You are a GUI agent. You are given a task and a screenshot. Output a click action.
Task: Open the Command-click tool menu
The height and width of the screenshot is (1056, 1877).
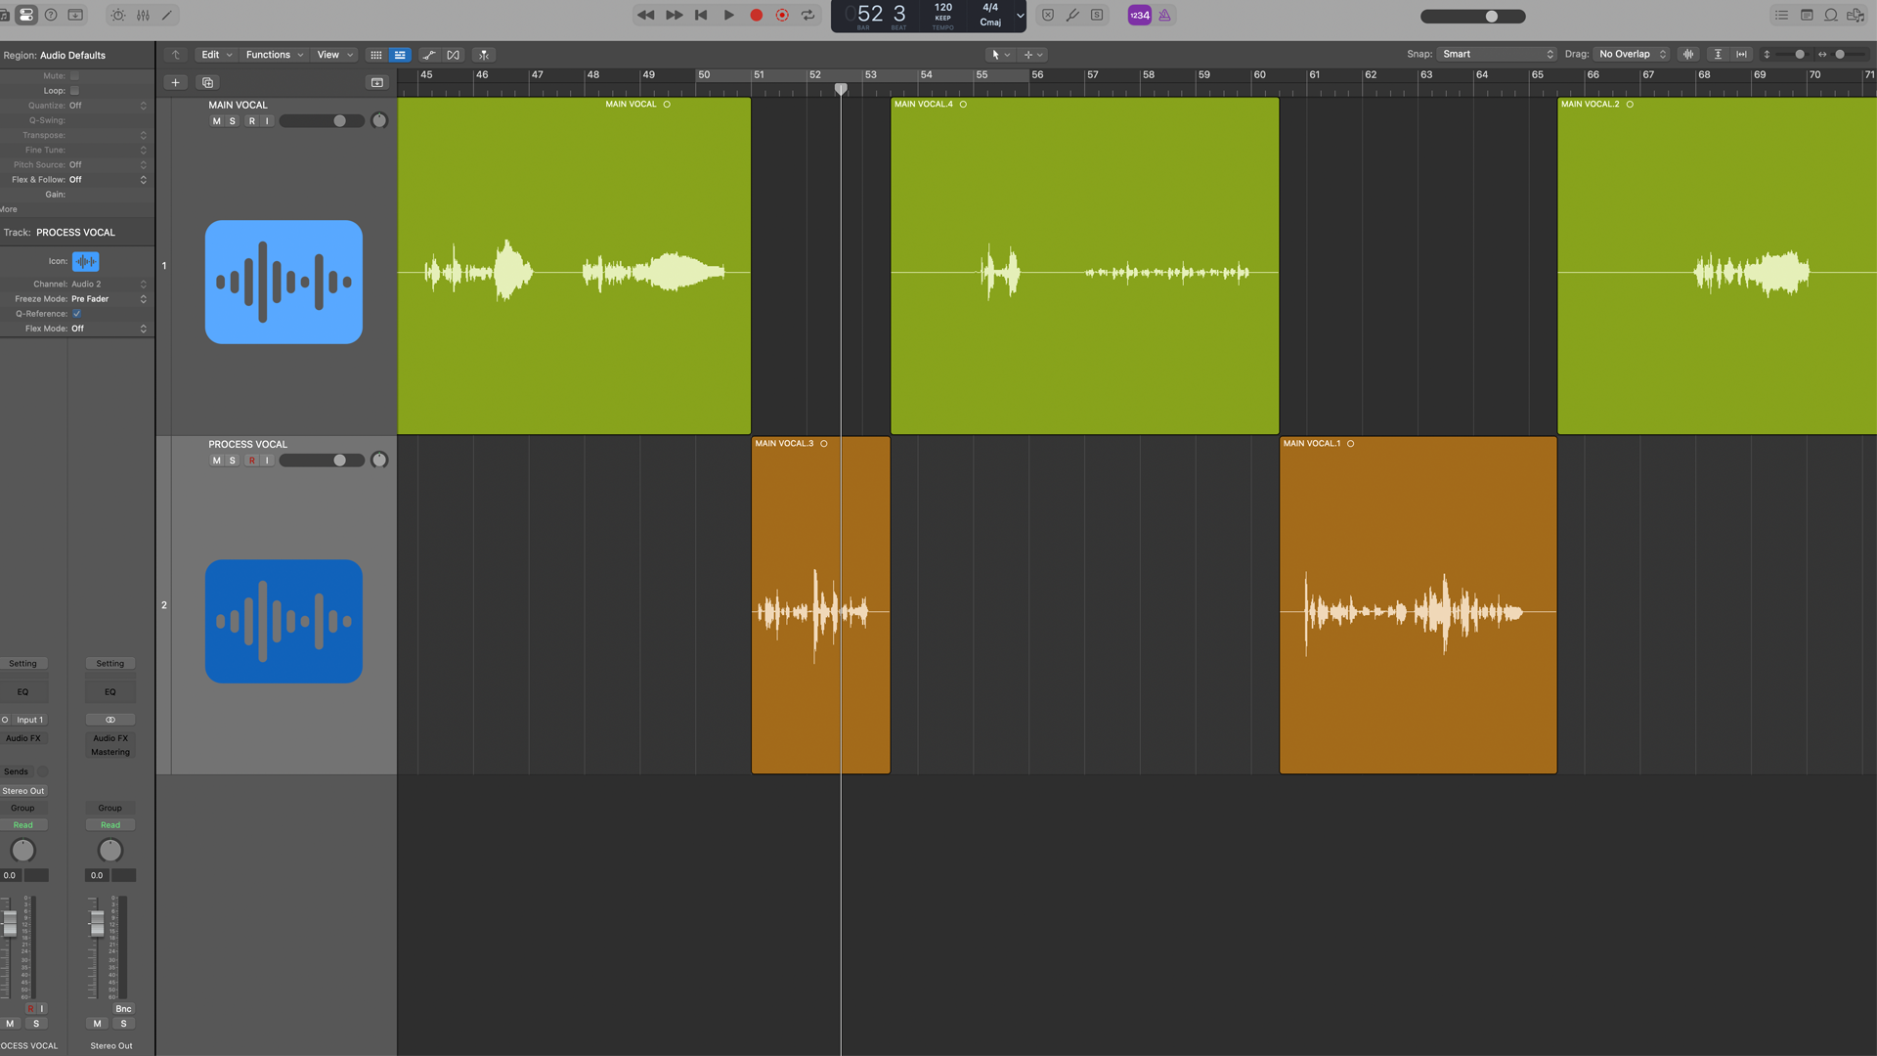(1033, 55)
